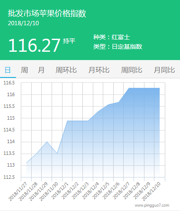Click the chart dip at 2018/11/30
The image size is (180, 211).
tap(57, 154)
